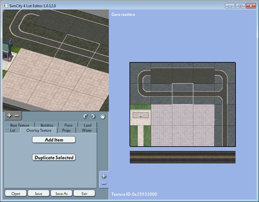Image resolution: width=259 pixels, height=202 pixels.
Task: Minimize the Lot Editor window
Action: point(230,6)
